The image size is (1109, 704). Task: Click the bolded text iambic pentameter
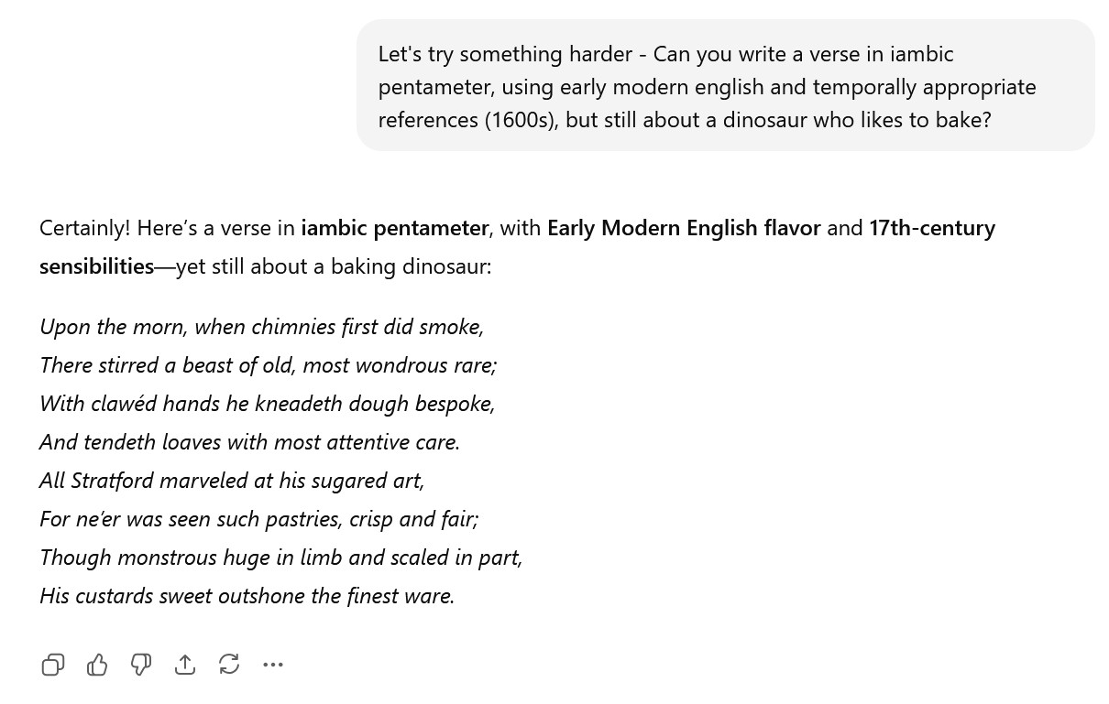coord(395,227)
